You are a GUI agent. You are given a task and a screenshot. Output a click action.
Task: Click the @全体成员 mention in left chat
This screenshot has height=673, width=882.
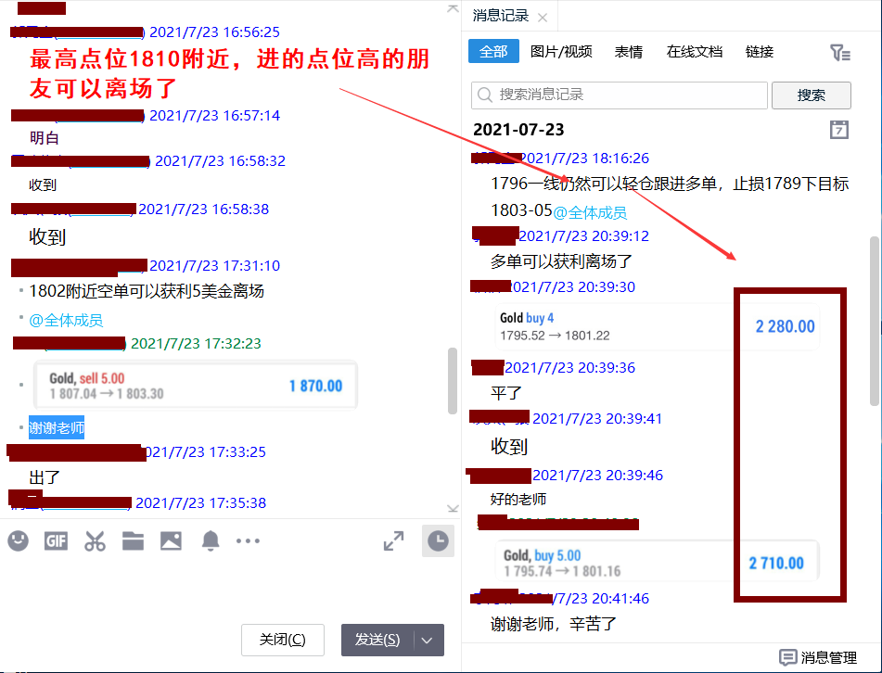[x=66, y=321]
